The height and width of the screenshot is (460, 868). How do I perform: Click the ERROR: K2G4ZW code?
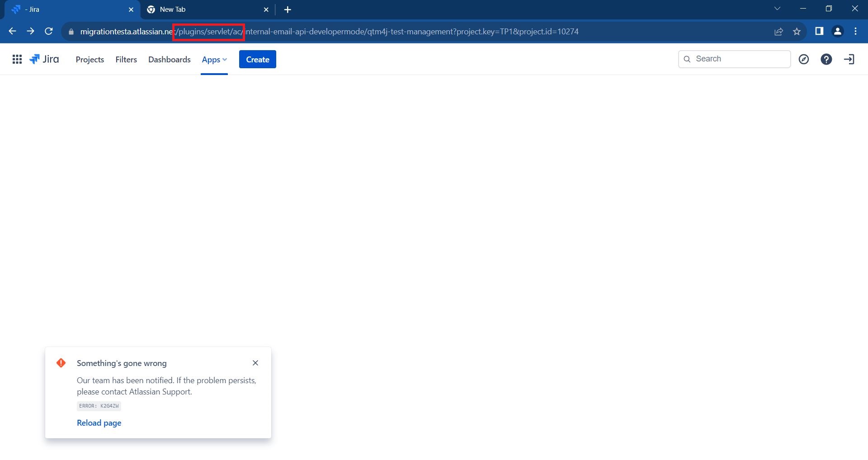99,406
